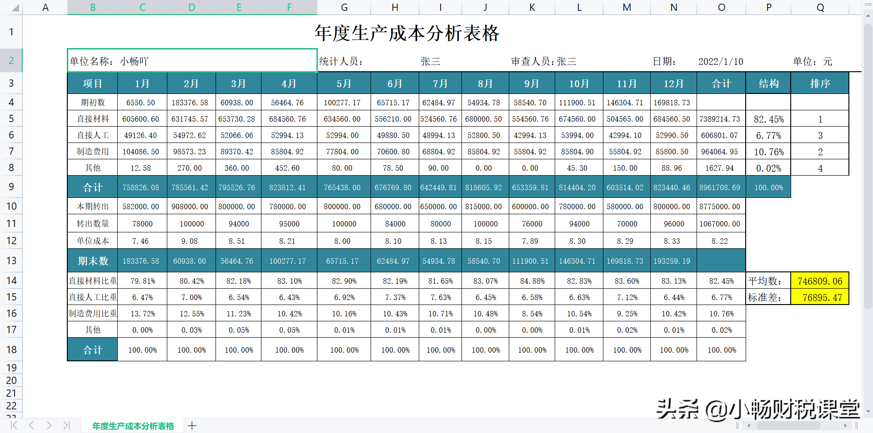Click the 结构 column header cell

[768, 83]
